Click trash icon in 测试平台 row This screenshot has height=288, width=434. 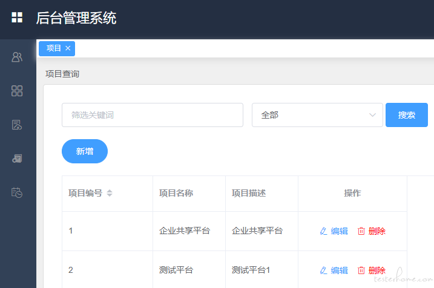pyautogui.click(x=361, y=270)
